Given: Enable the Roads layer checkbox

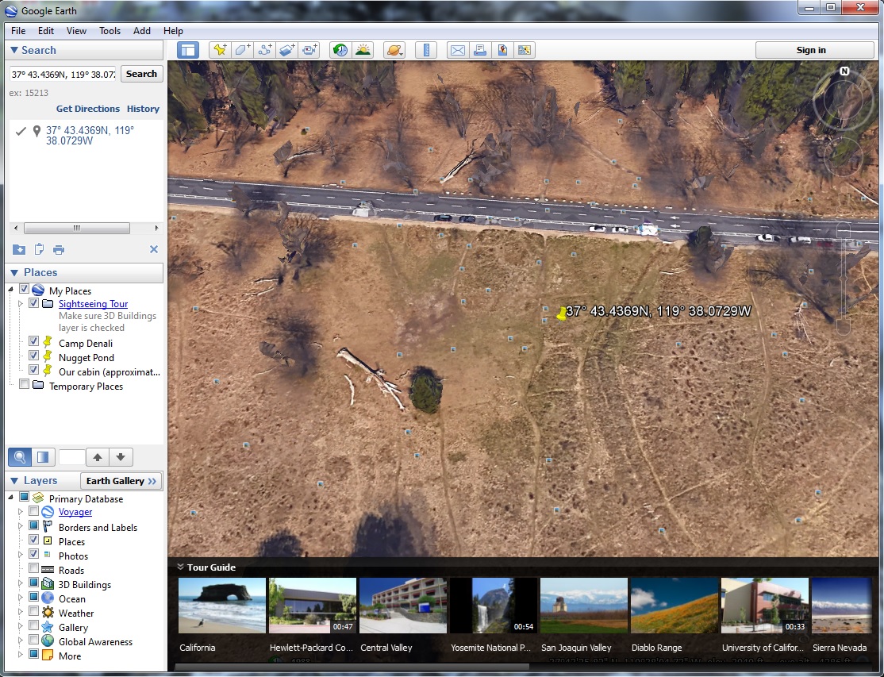Looking at the screenshot, I should point(33,568).
